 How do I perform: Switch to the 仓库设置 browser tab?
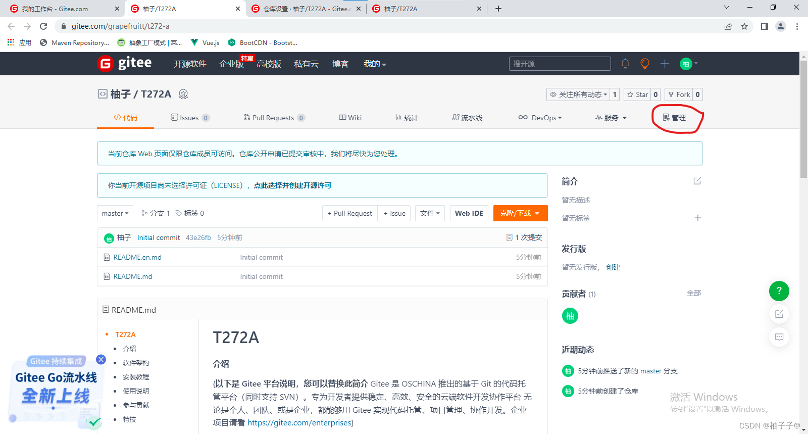pyautogui.click(x=306, y=9)
